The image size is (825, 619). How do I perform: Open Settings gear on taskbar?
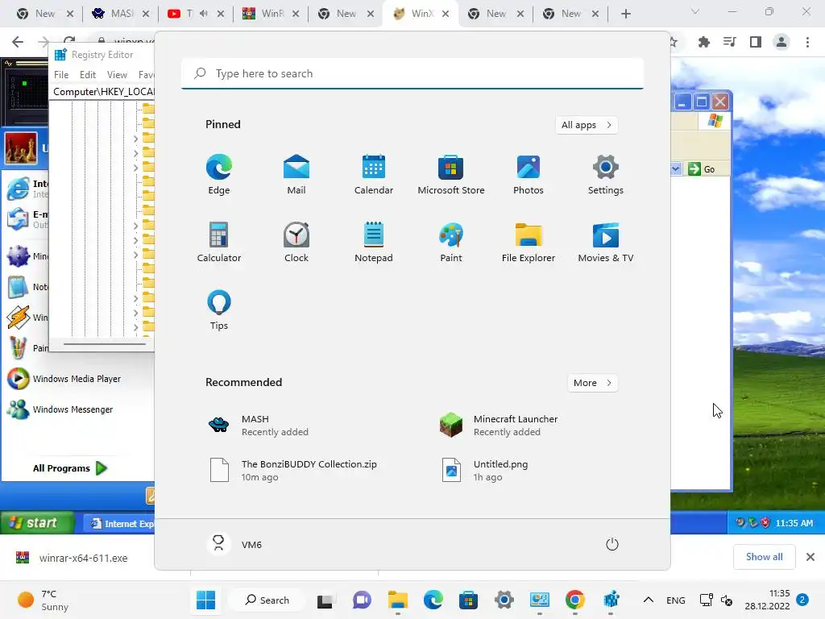[x=504, y=600]
